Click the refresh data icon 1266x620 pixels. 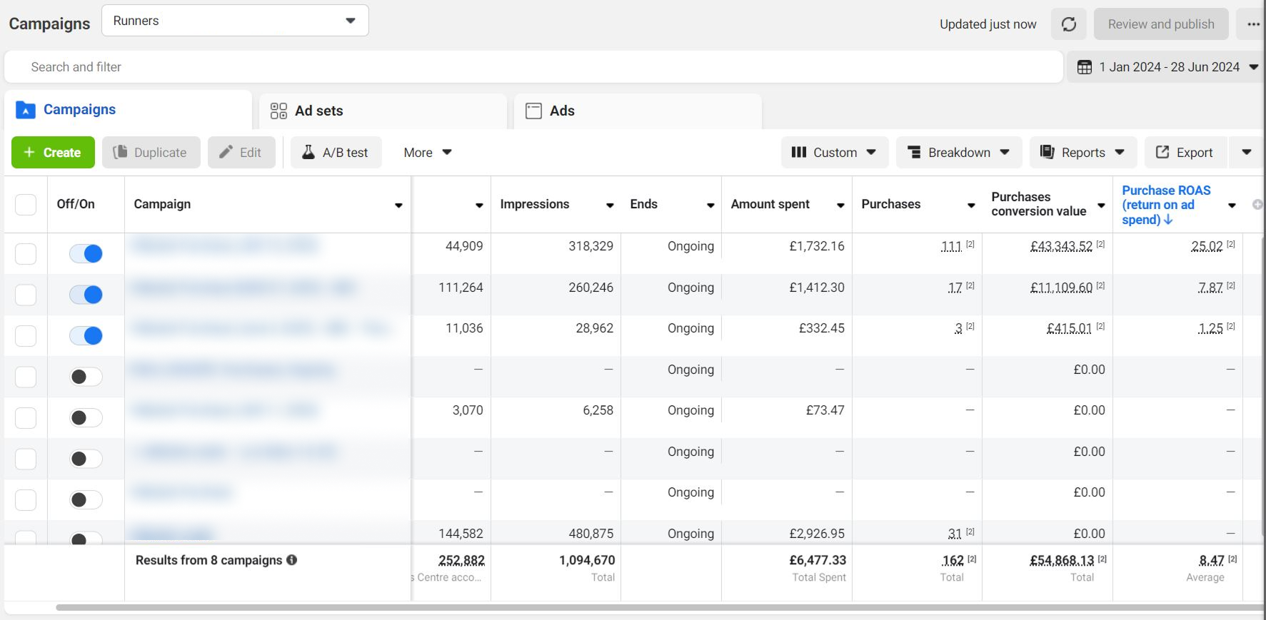coord(1068,24)
